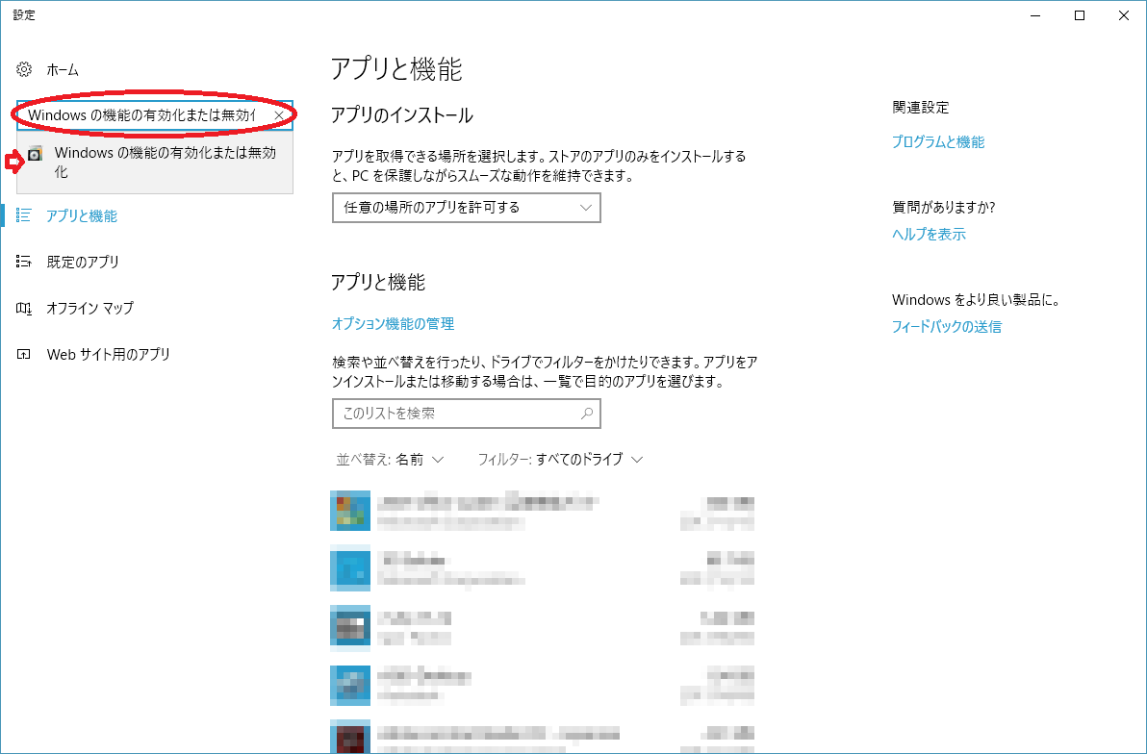Viewport: 1147px width, 754px height.
Task: Close the 設定 window
Action: [1124, 15]
